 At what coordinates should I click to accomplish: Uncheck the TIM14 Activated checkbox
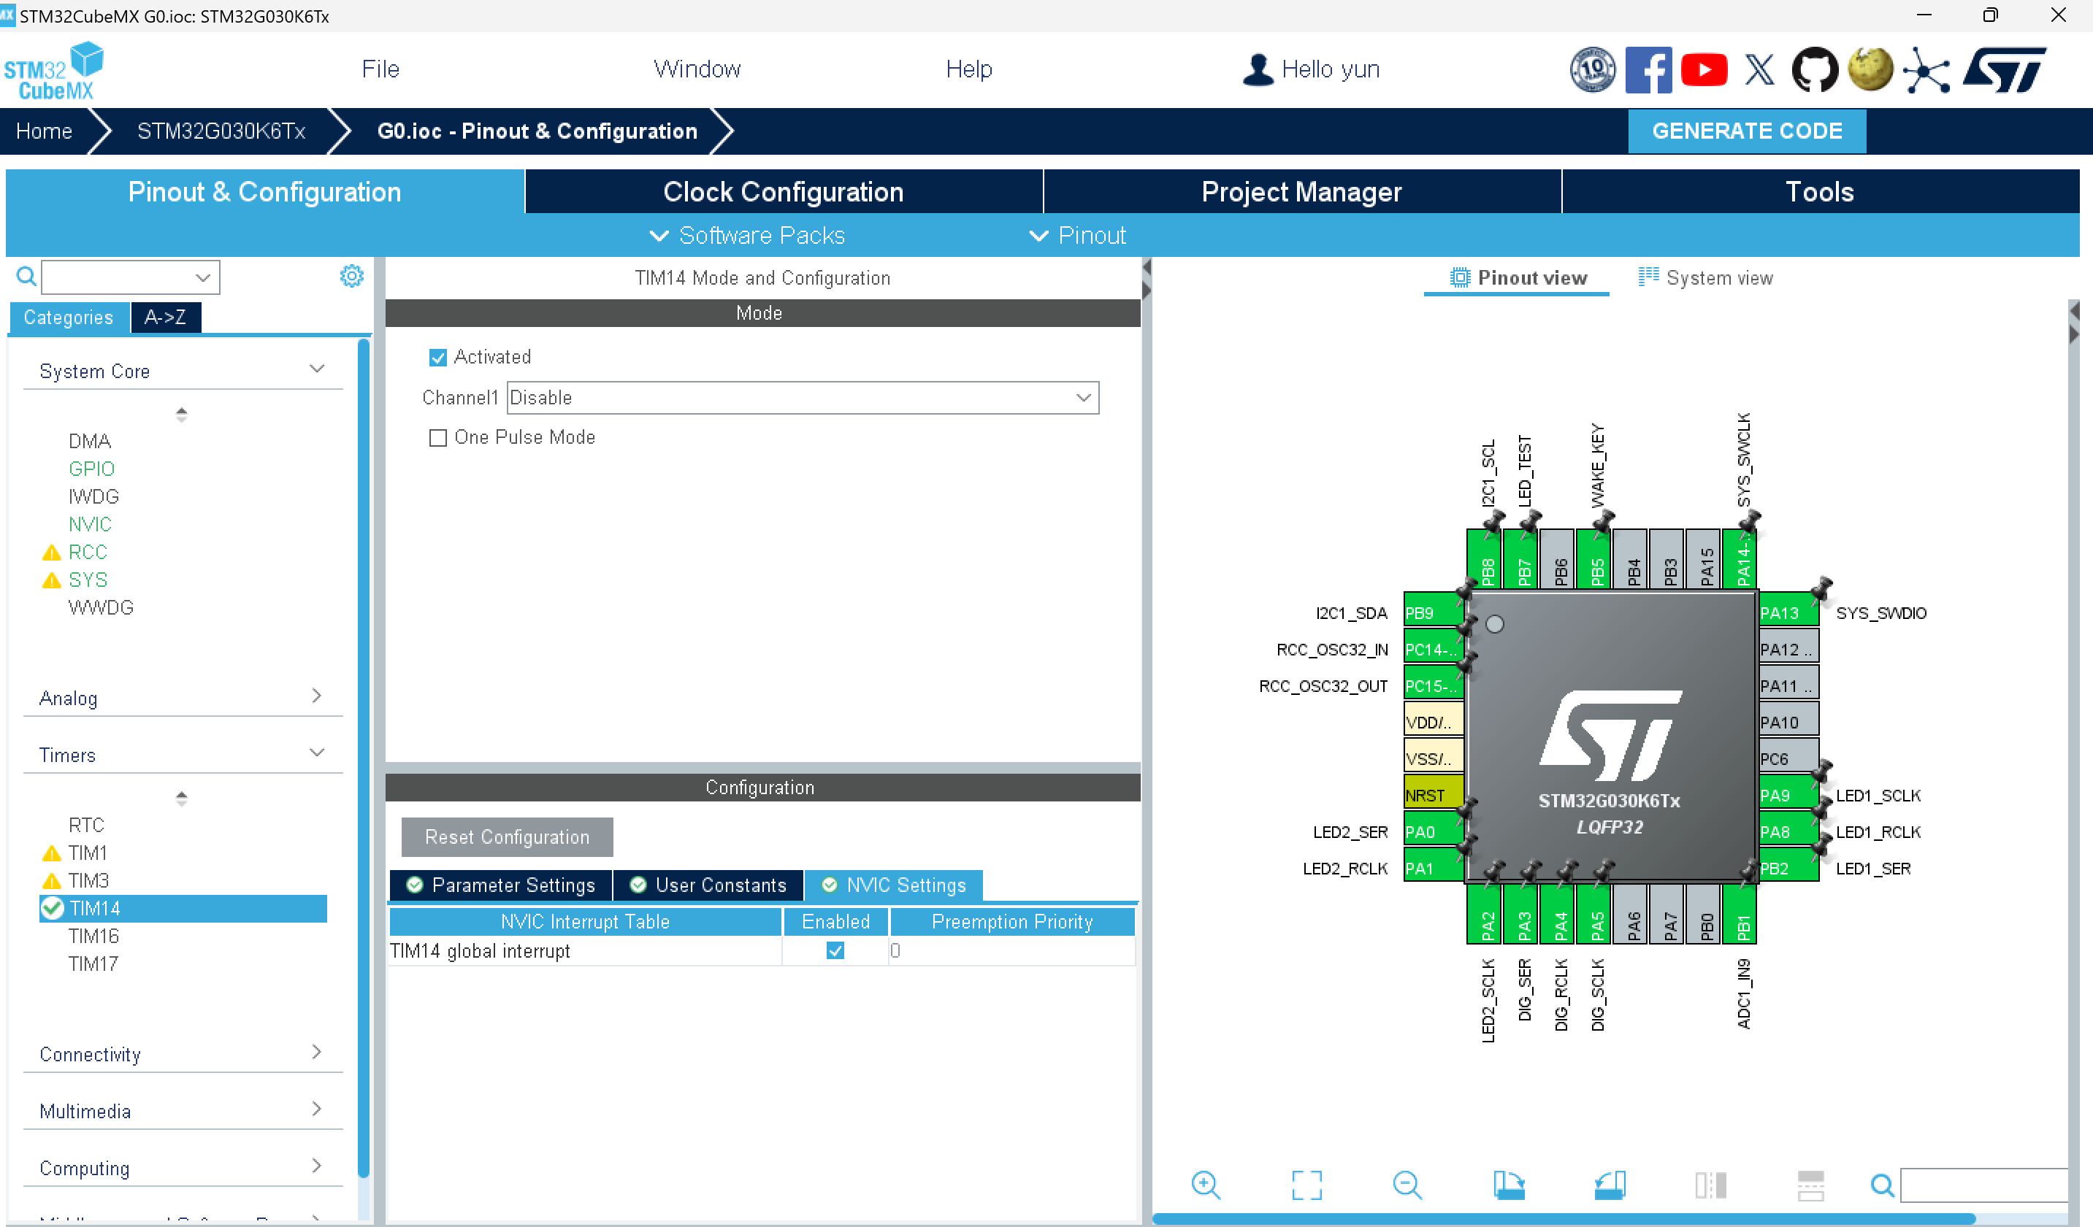click(x=437, y=358)
